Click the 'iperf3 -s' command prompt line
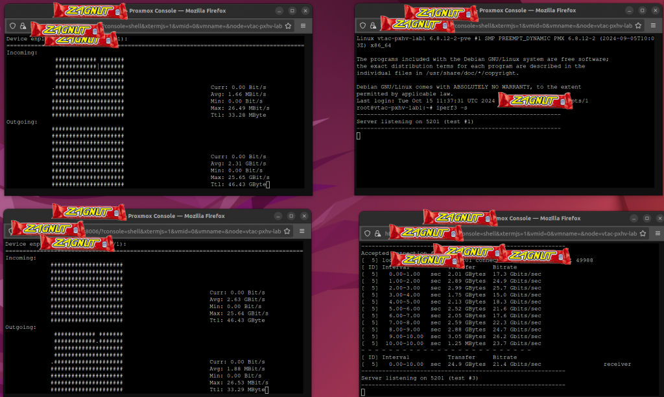This screenshot has height=397, width=664. click(412, 108)
